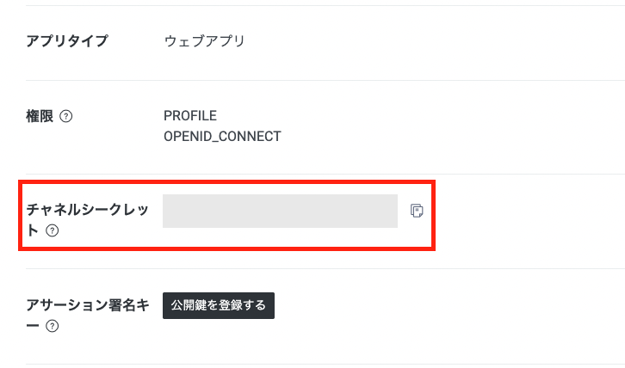Image resolution: width=625 pixels, height=368 pixels.
Task: Click the second-line 'ト' of the secret label
Action: point(33,230)
